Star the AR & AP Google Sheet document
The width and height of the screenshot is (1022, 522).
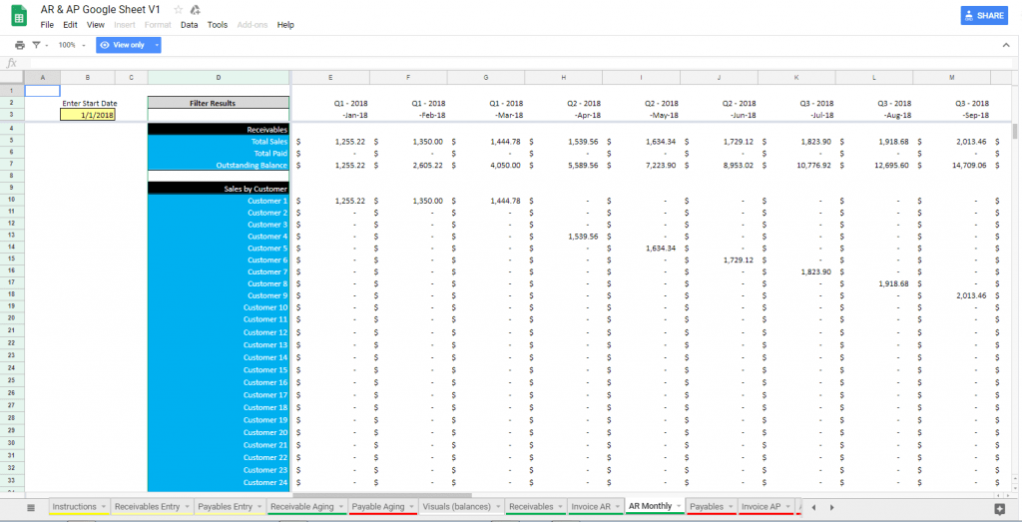pyautogui.click(x=179, y=10)
